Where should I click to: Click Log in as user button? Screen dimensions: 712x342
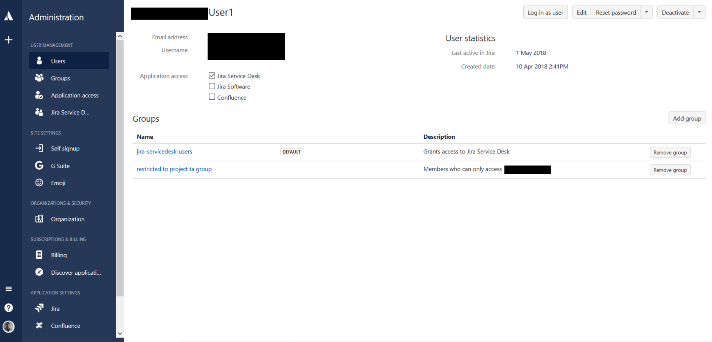pyautogui.click(x=545, y=12)
